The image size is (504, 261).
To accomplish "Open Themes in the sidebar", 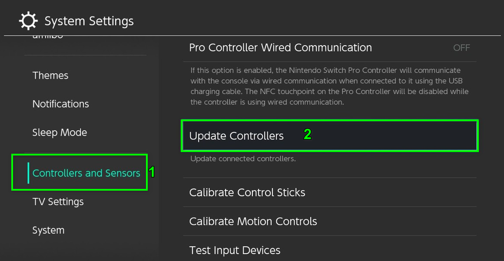I will (x=50, y=76).
